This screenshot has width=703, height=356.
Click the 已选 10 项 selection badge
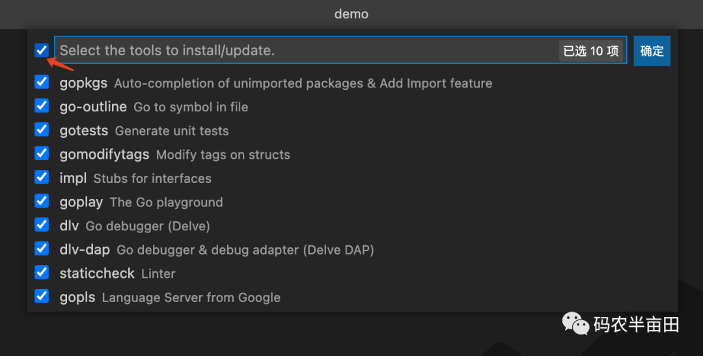pyautogui.click(x=590, y=51)
